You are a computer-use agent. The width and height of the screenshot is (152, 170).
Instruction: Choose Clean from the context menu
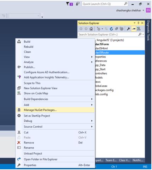pos(55,52)
